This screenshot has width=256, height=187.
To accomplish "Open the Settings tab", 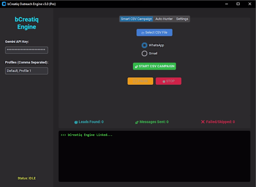I will (182, 19).
